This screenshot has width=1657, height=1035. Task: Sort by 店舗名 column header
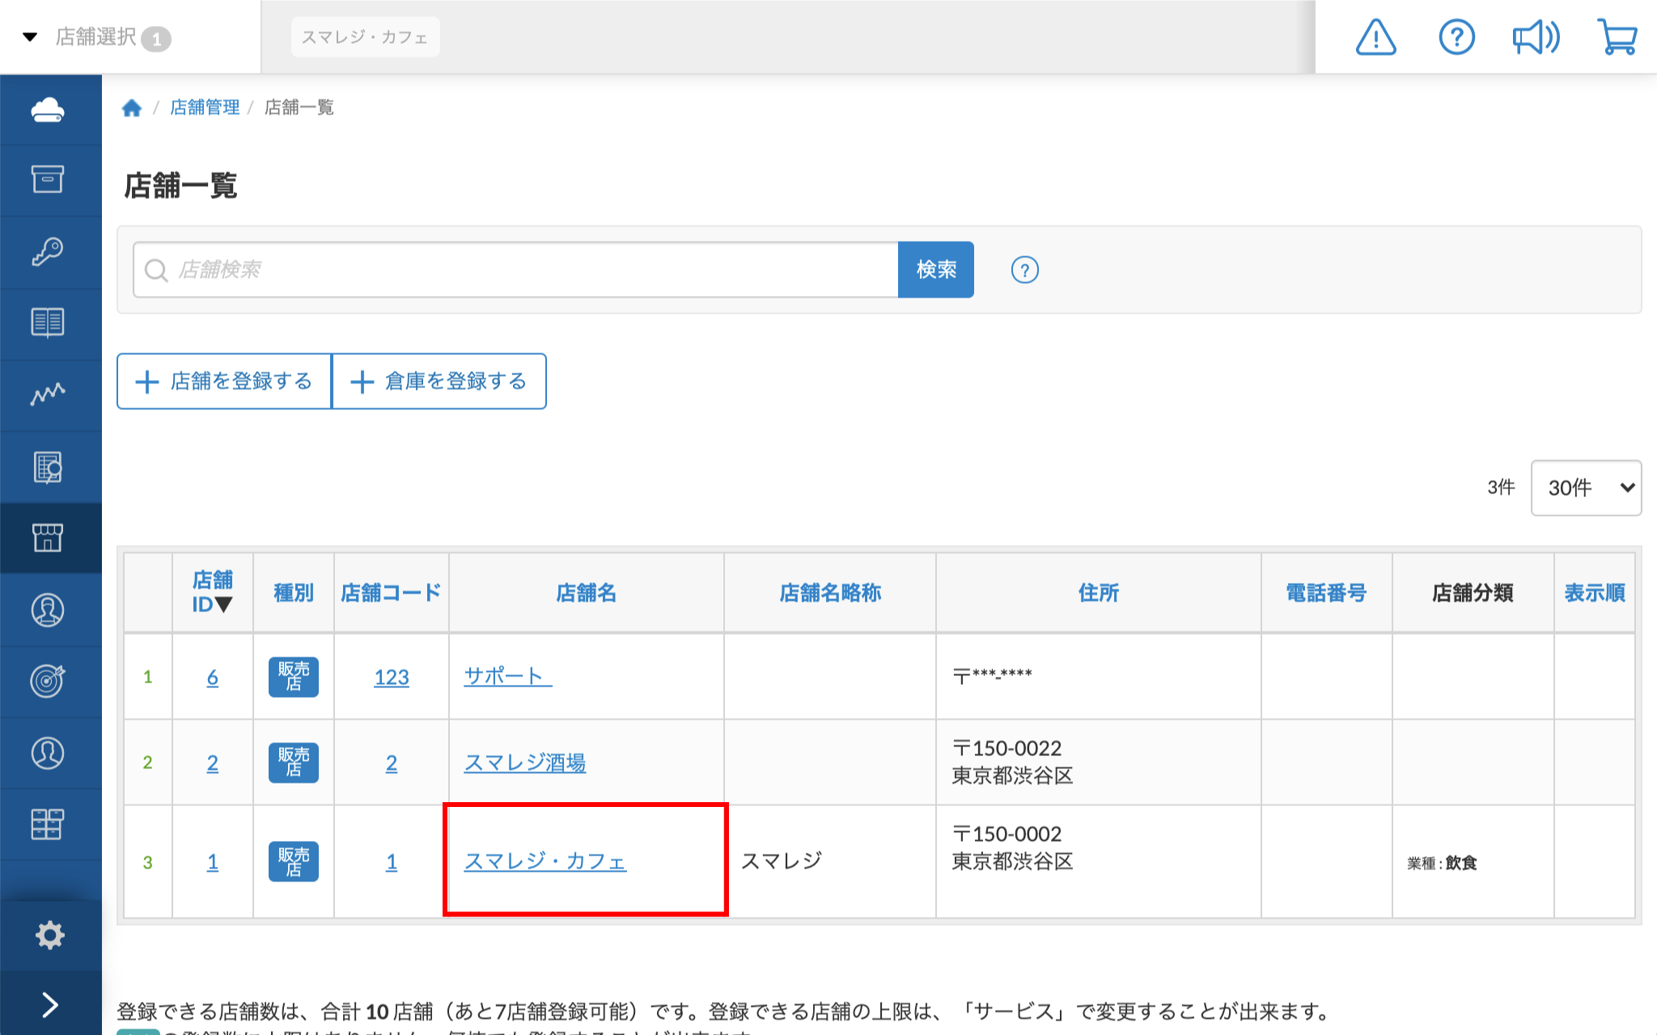point(586,593)
